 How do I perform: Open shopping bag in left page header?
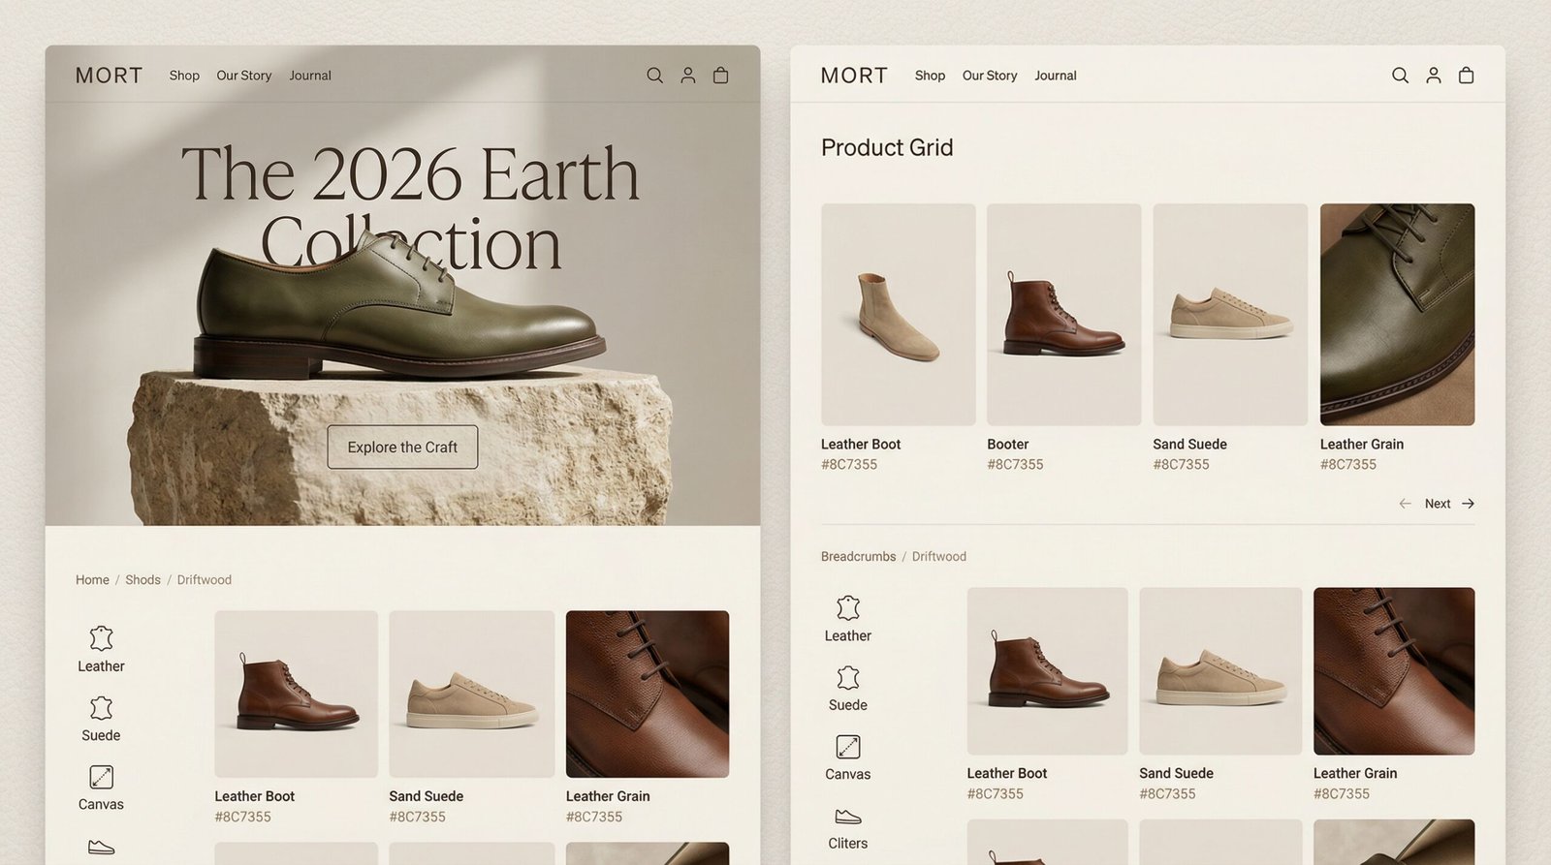pyautogui.click(x=721, y=76)
